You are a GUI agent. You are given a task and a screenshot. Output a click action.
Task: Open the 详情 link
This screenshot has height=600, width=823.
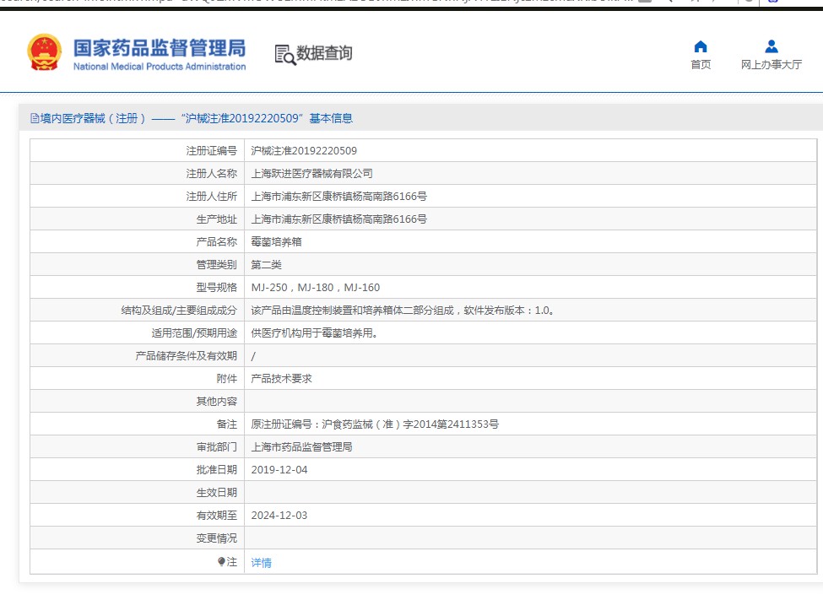point(261,563)
